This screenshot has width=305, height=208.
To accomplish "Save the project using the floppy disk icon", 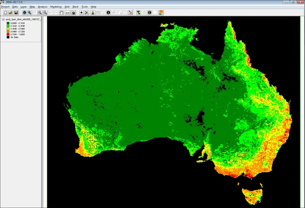I will pyautogui.click(x=16, y=13).
